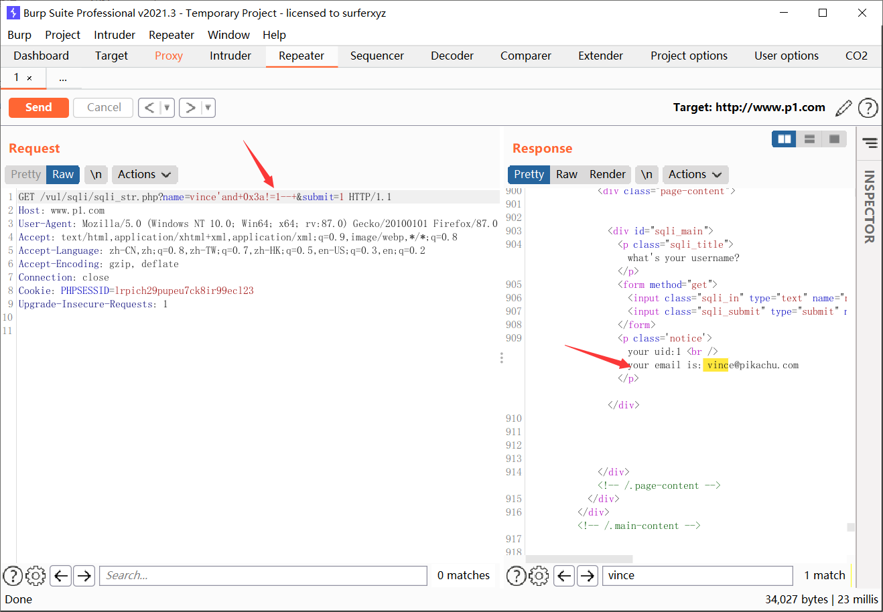Click the response search field containing vince
The image size is (883, 612).
(x=697, y=575)
